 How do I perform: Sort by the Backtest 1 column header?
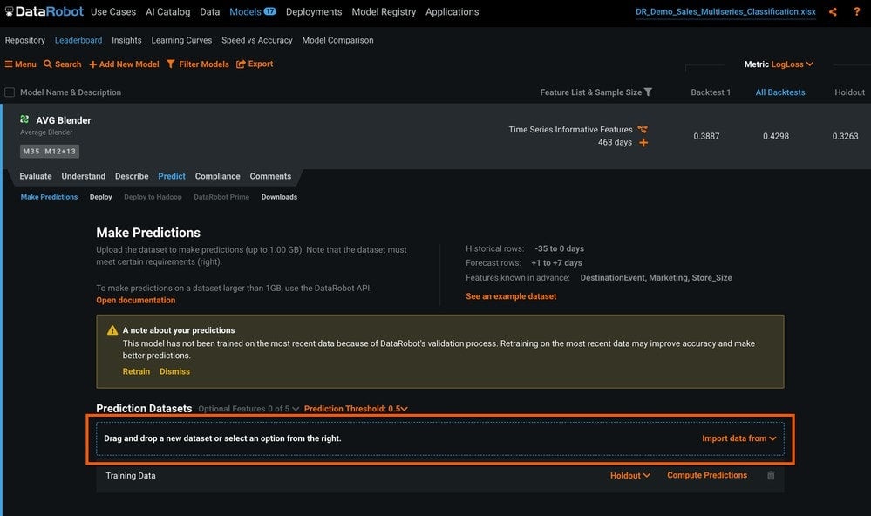[711, 92]
